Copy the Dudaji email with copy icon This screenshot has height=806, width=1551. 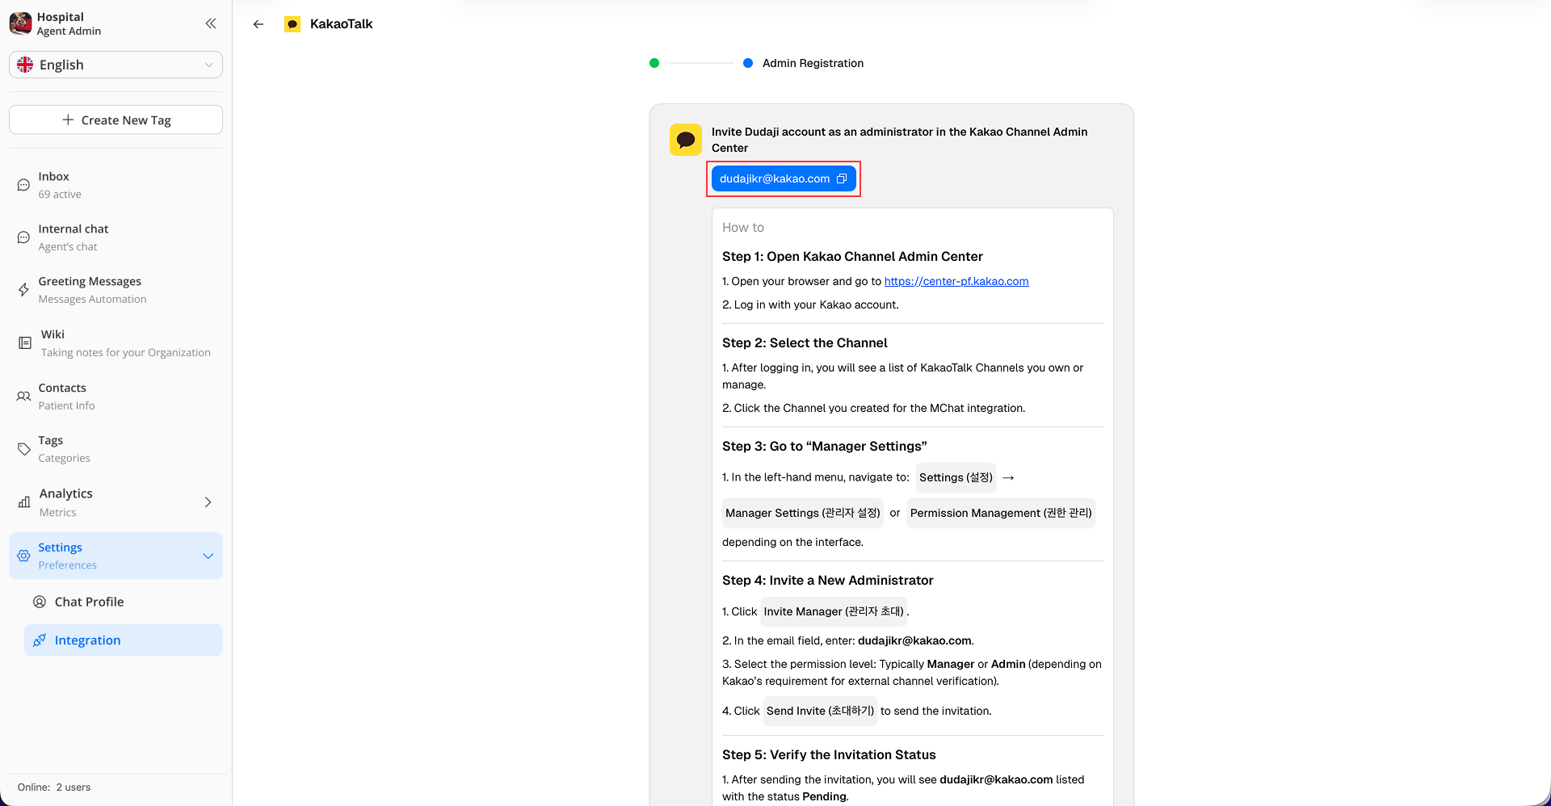(x=843, y=178)
